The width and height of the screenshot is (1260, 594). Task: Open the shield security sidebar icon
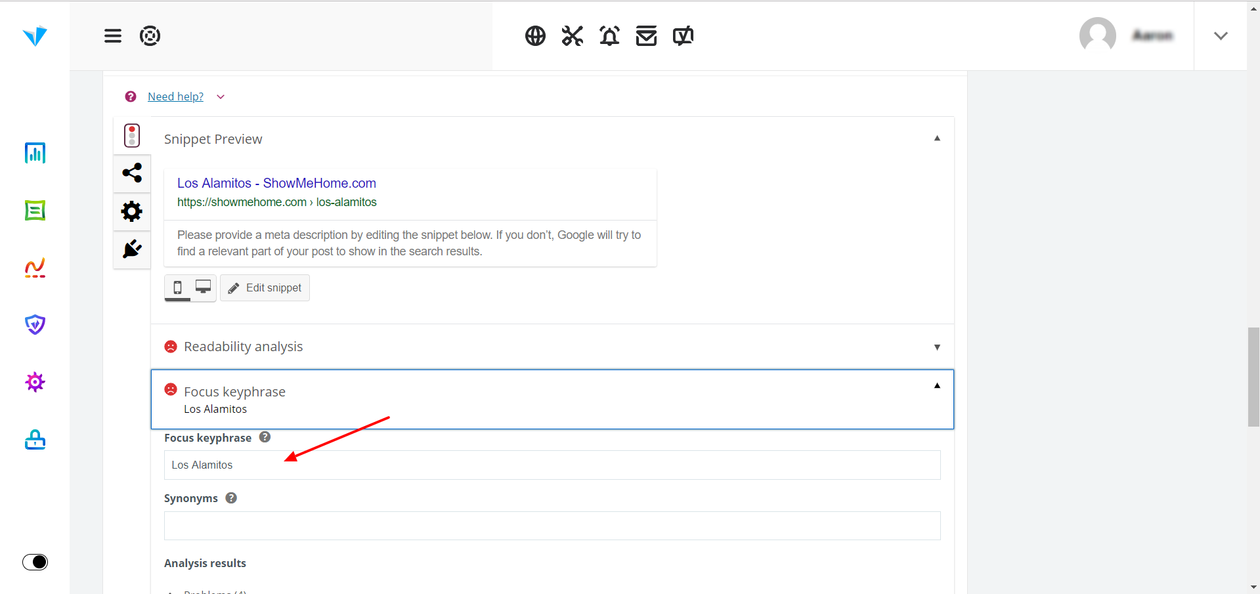[x=35, y=325]
